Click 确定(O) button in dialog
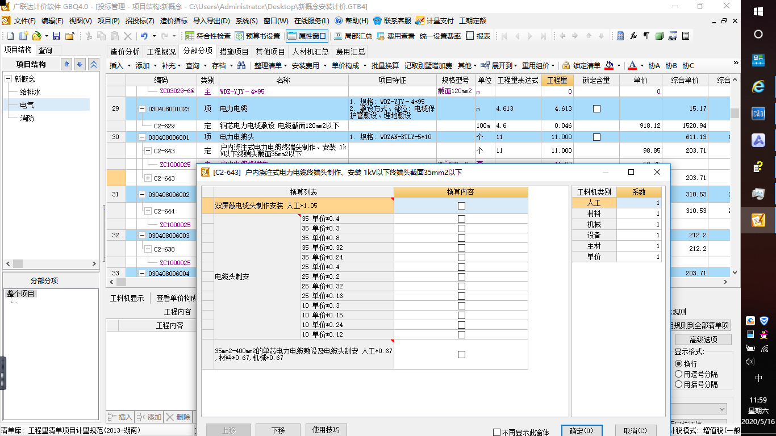 581,431
